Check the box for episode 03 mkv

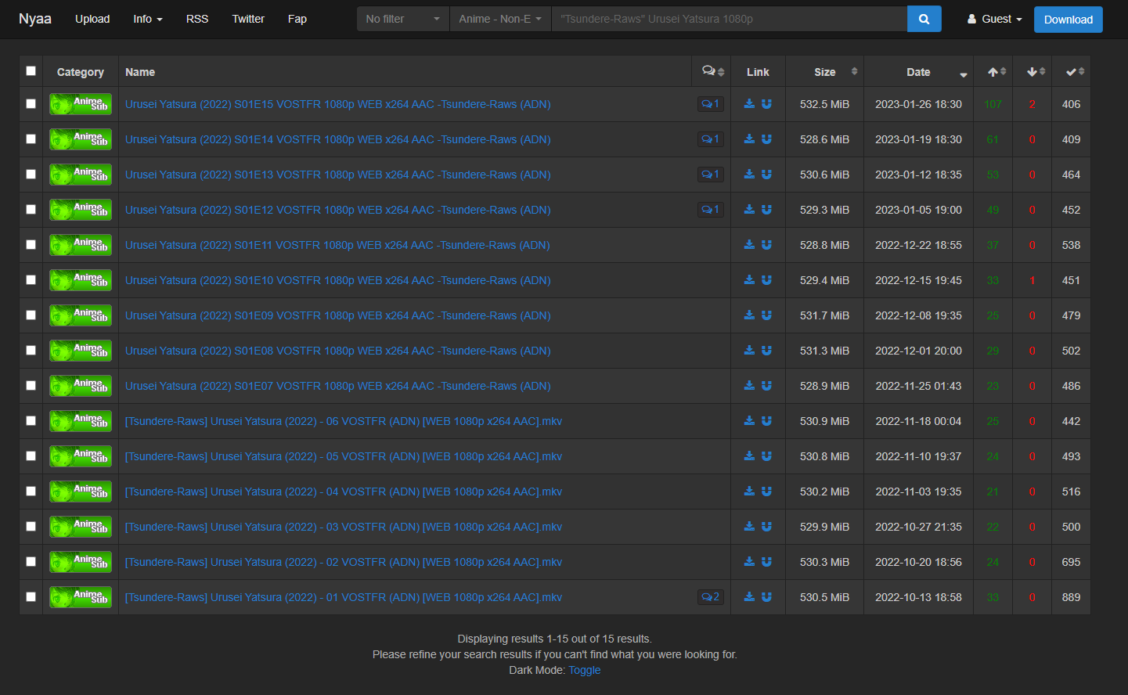click(x=31, y=526)
